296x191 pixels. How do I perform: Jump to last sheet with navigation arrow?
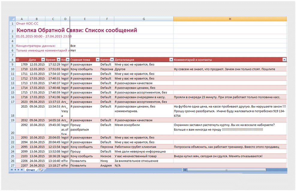point(21,170)
